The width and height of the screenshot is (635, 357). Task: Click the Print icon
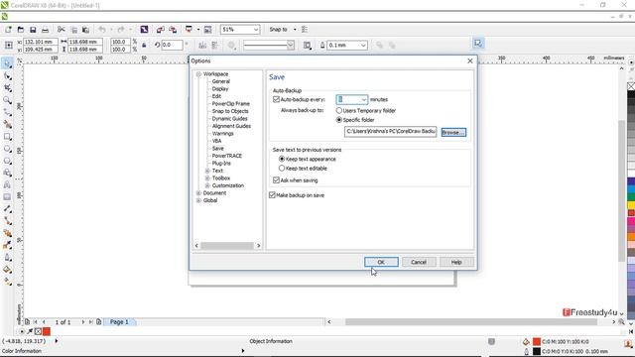[x=45, y=30]
